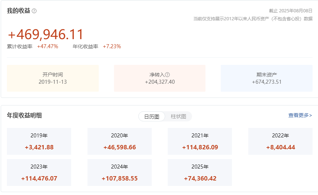Click the 2021年 card showing +114,826.09

[x=200, y=141]
